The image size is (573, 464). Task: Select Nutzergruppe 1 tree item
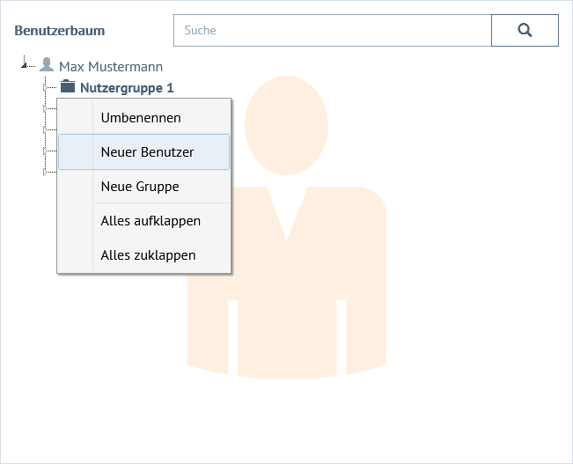pyautogui.click(x=127, y=88)
